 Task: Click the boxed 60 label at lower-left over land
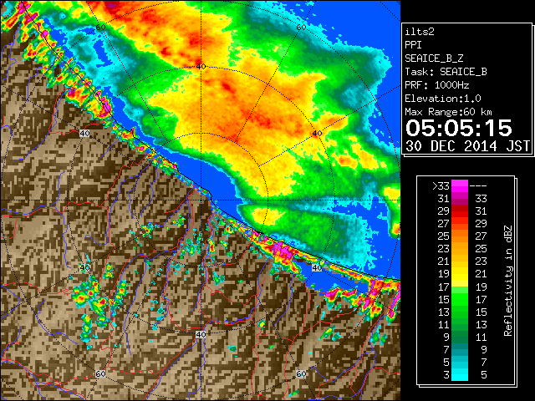point(100,374)
